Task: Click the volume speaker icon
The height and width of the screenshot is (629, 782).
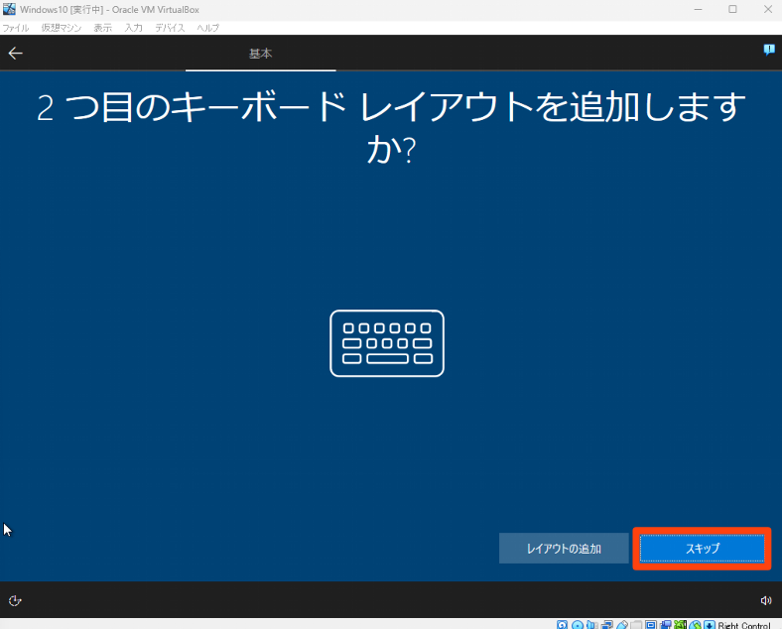Action: coord(766,600)
